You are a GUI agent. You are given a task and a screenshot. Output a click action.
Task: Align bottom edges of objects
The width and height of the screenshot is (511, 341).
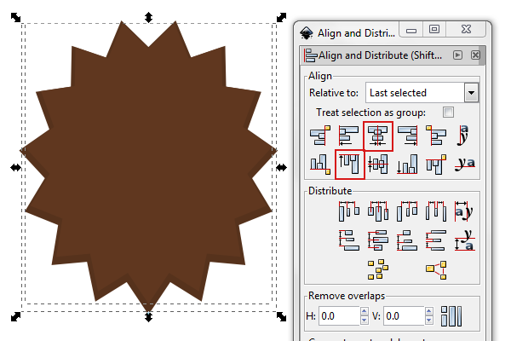(406, 164)
